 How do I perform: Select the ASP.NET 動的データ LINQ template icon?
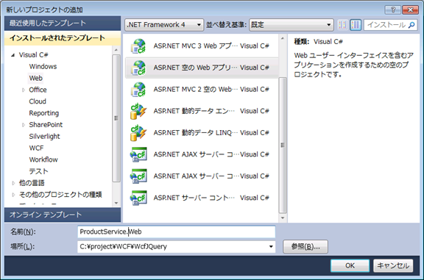point(138,133)
